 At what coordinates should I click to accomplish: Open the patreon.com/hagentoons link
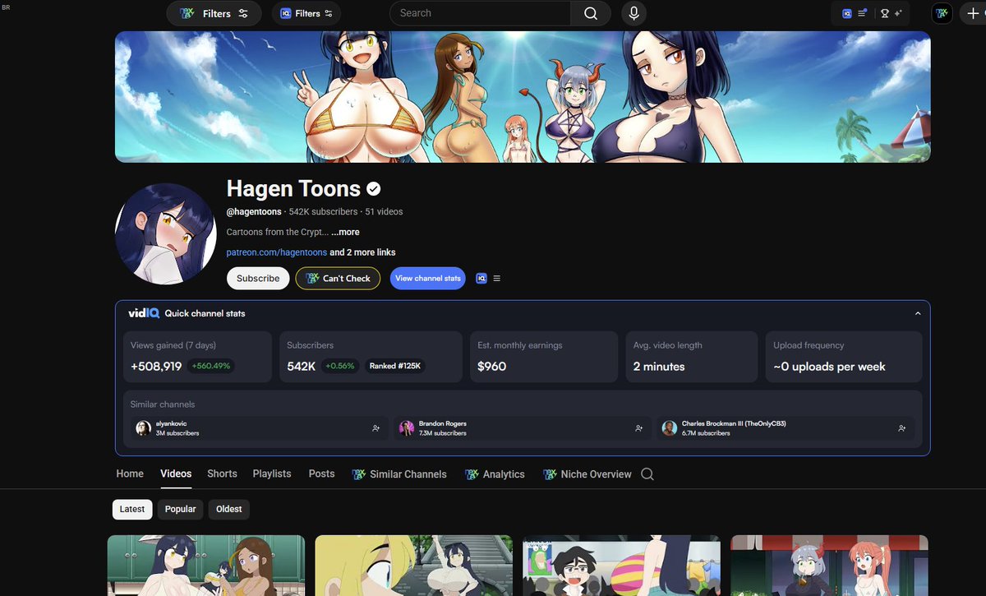click(276, 252)
